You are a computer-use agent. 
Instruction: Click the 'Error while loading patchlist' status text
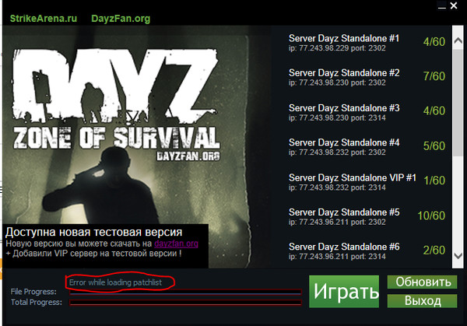click(115, 282)
